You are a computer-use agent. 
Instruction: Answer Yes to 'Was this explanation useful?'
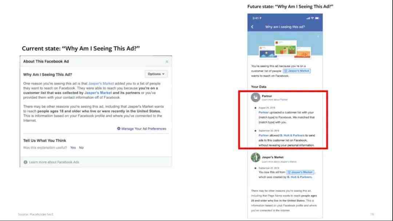(73, 147)
